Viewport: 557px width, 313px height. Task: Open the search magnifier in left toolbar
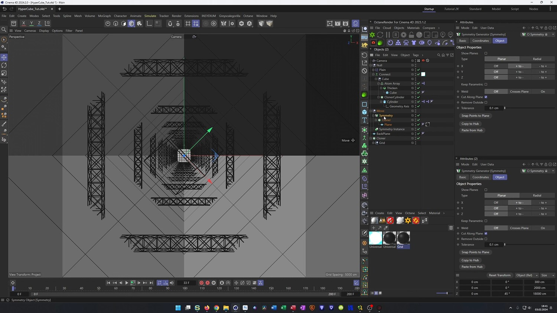coord(4,29)
